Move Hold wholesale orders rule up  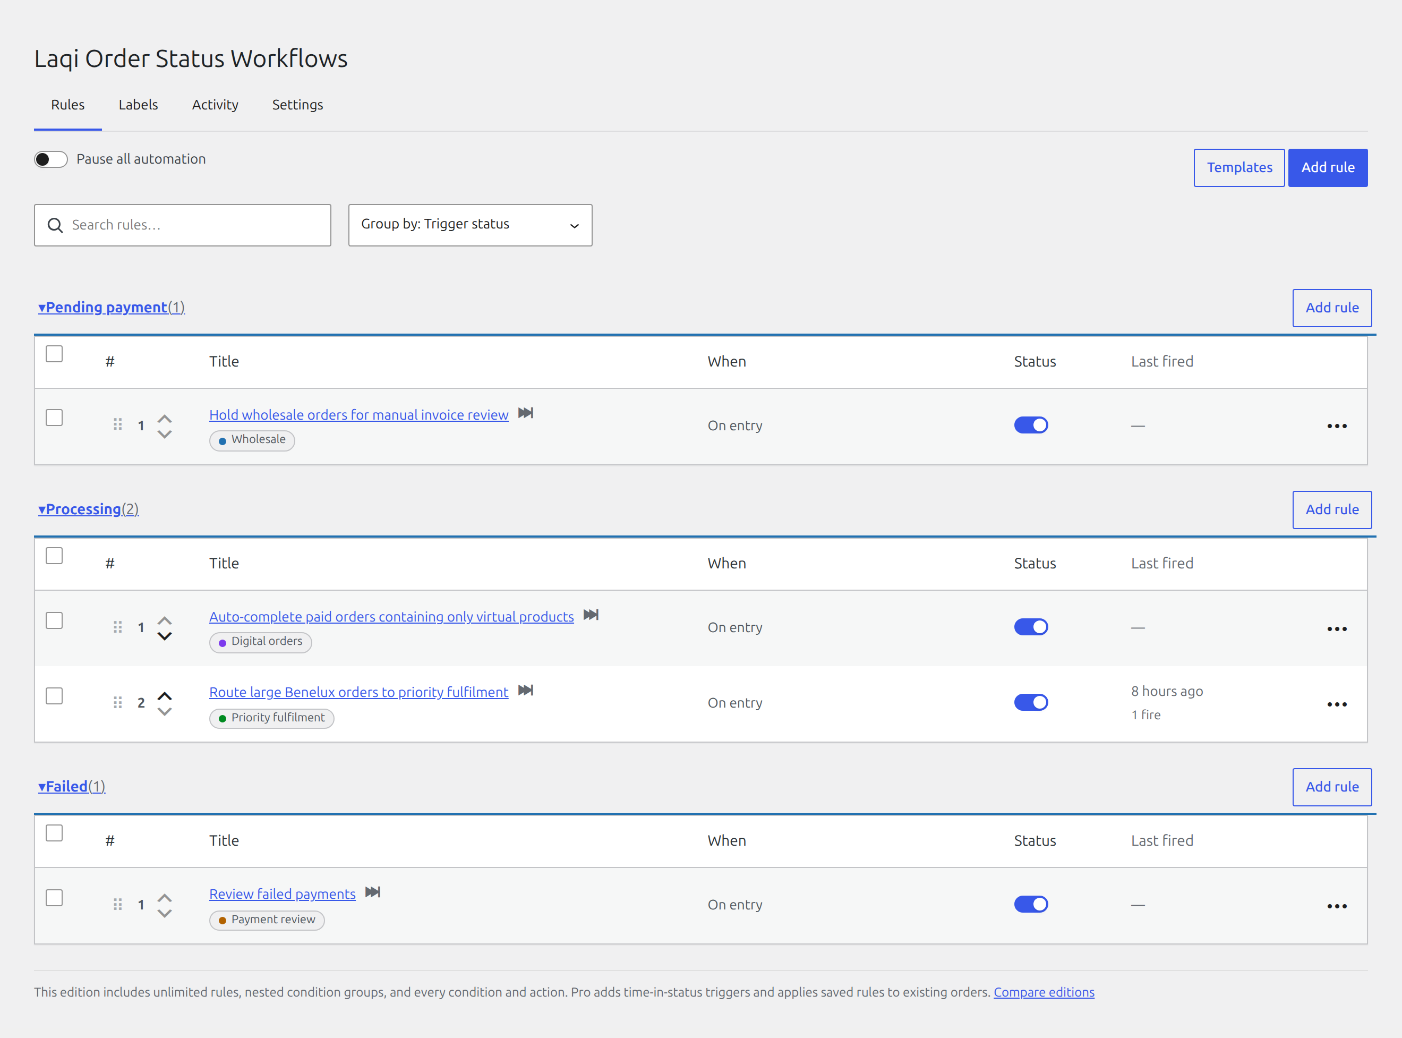[x=165, y=419]
